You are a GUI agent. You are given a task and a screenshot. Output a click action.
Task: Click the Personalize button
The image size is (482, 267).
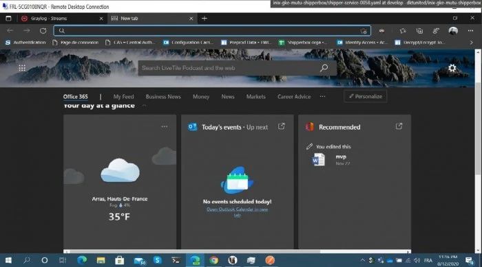pos(366,96)
